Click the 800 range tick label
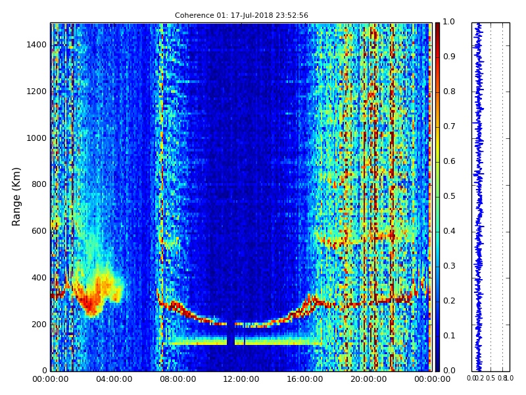 click(39, 184)
